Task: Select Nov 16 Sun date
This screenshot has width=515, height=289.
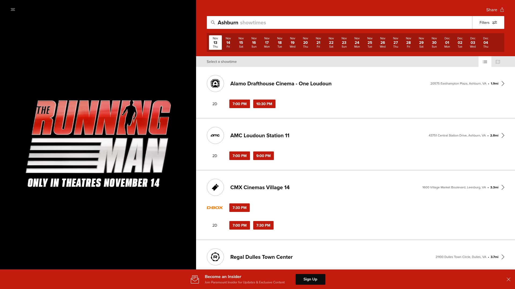Action: (254, 43)
